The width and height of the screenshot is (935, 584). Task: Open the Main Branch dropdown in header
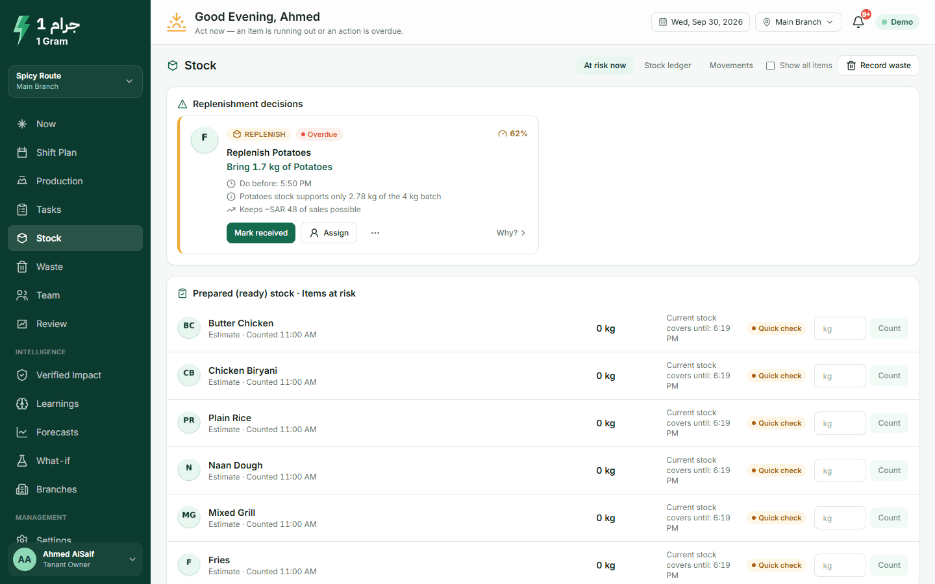(798, 22)
